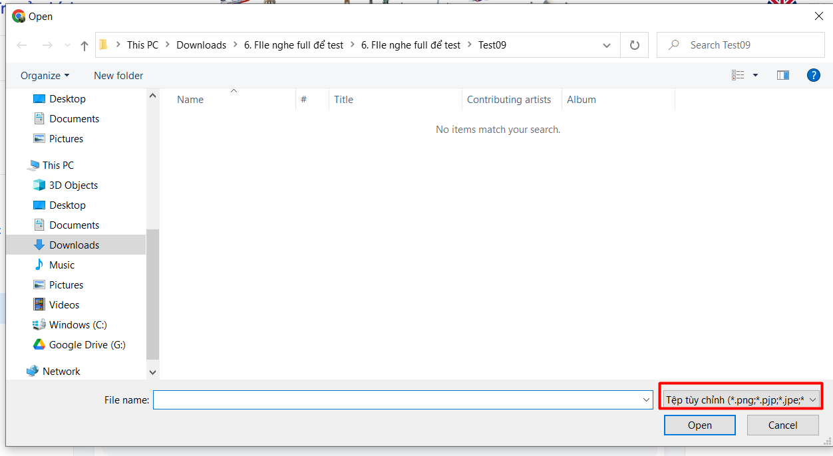
Task: Sort by the Title column header
Action: (343, 99)
